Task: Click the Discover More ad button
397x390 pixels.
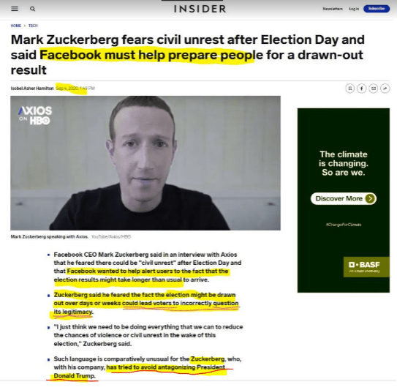Action: coord(344,198)
